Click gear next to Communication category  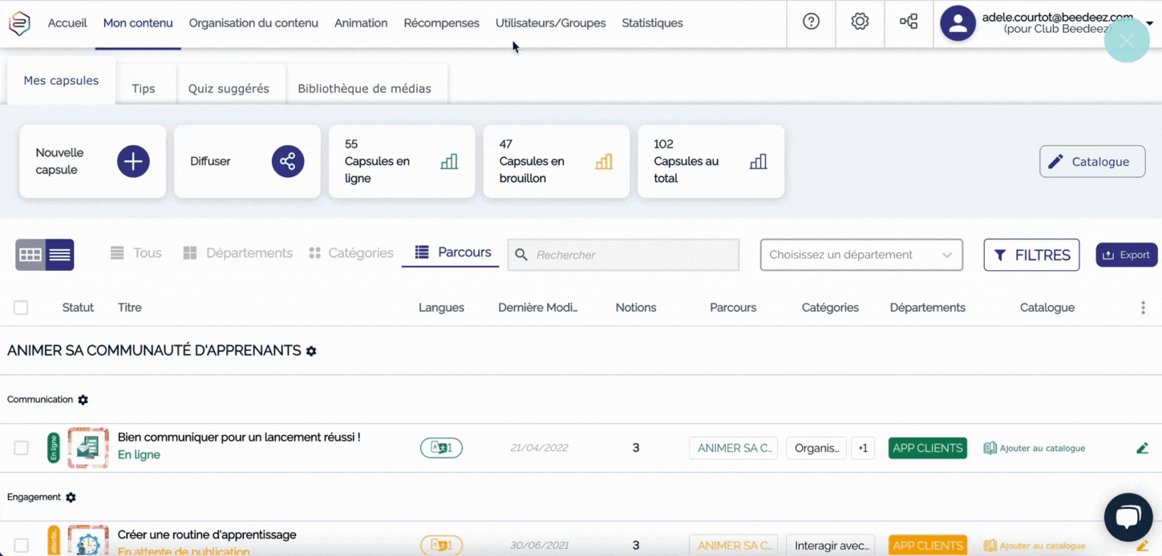coord(83,400)
